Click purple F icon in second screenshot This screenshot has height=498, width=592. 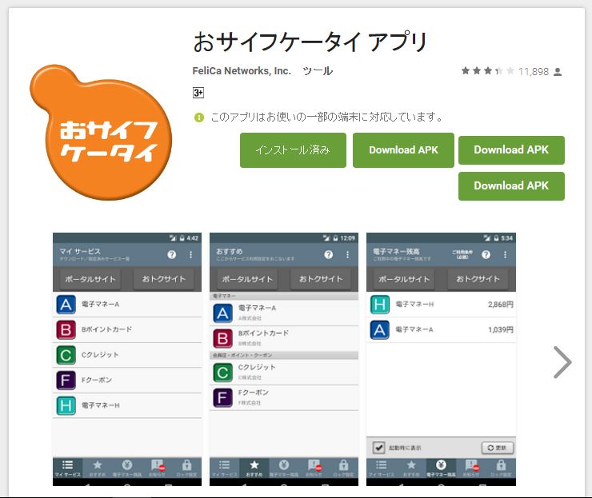pos(222,397)
